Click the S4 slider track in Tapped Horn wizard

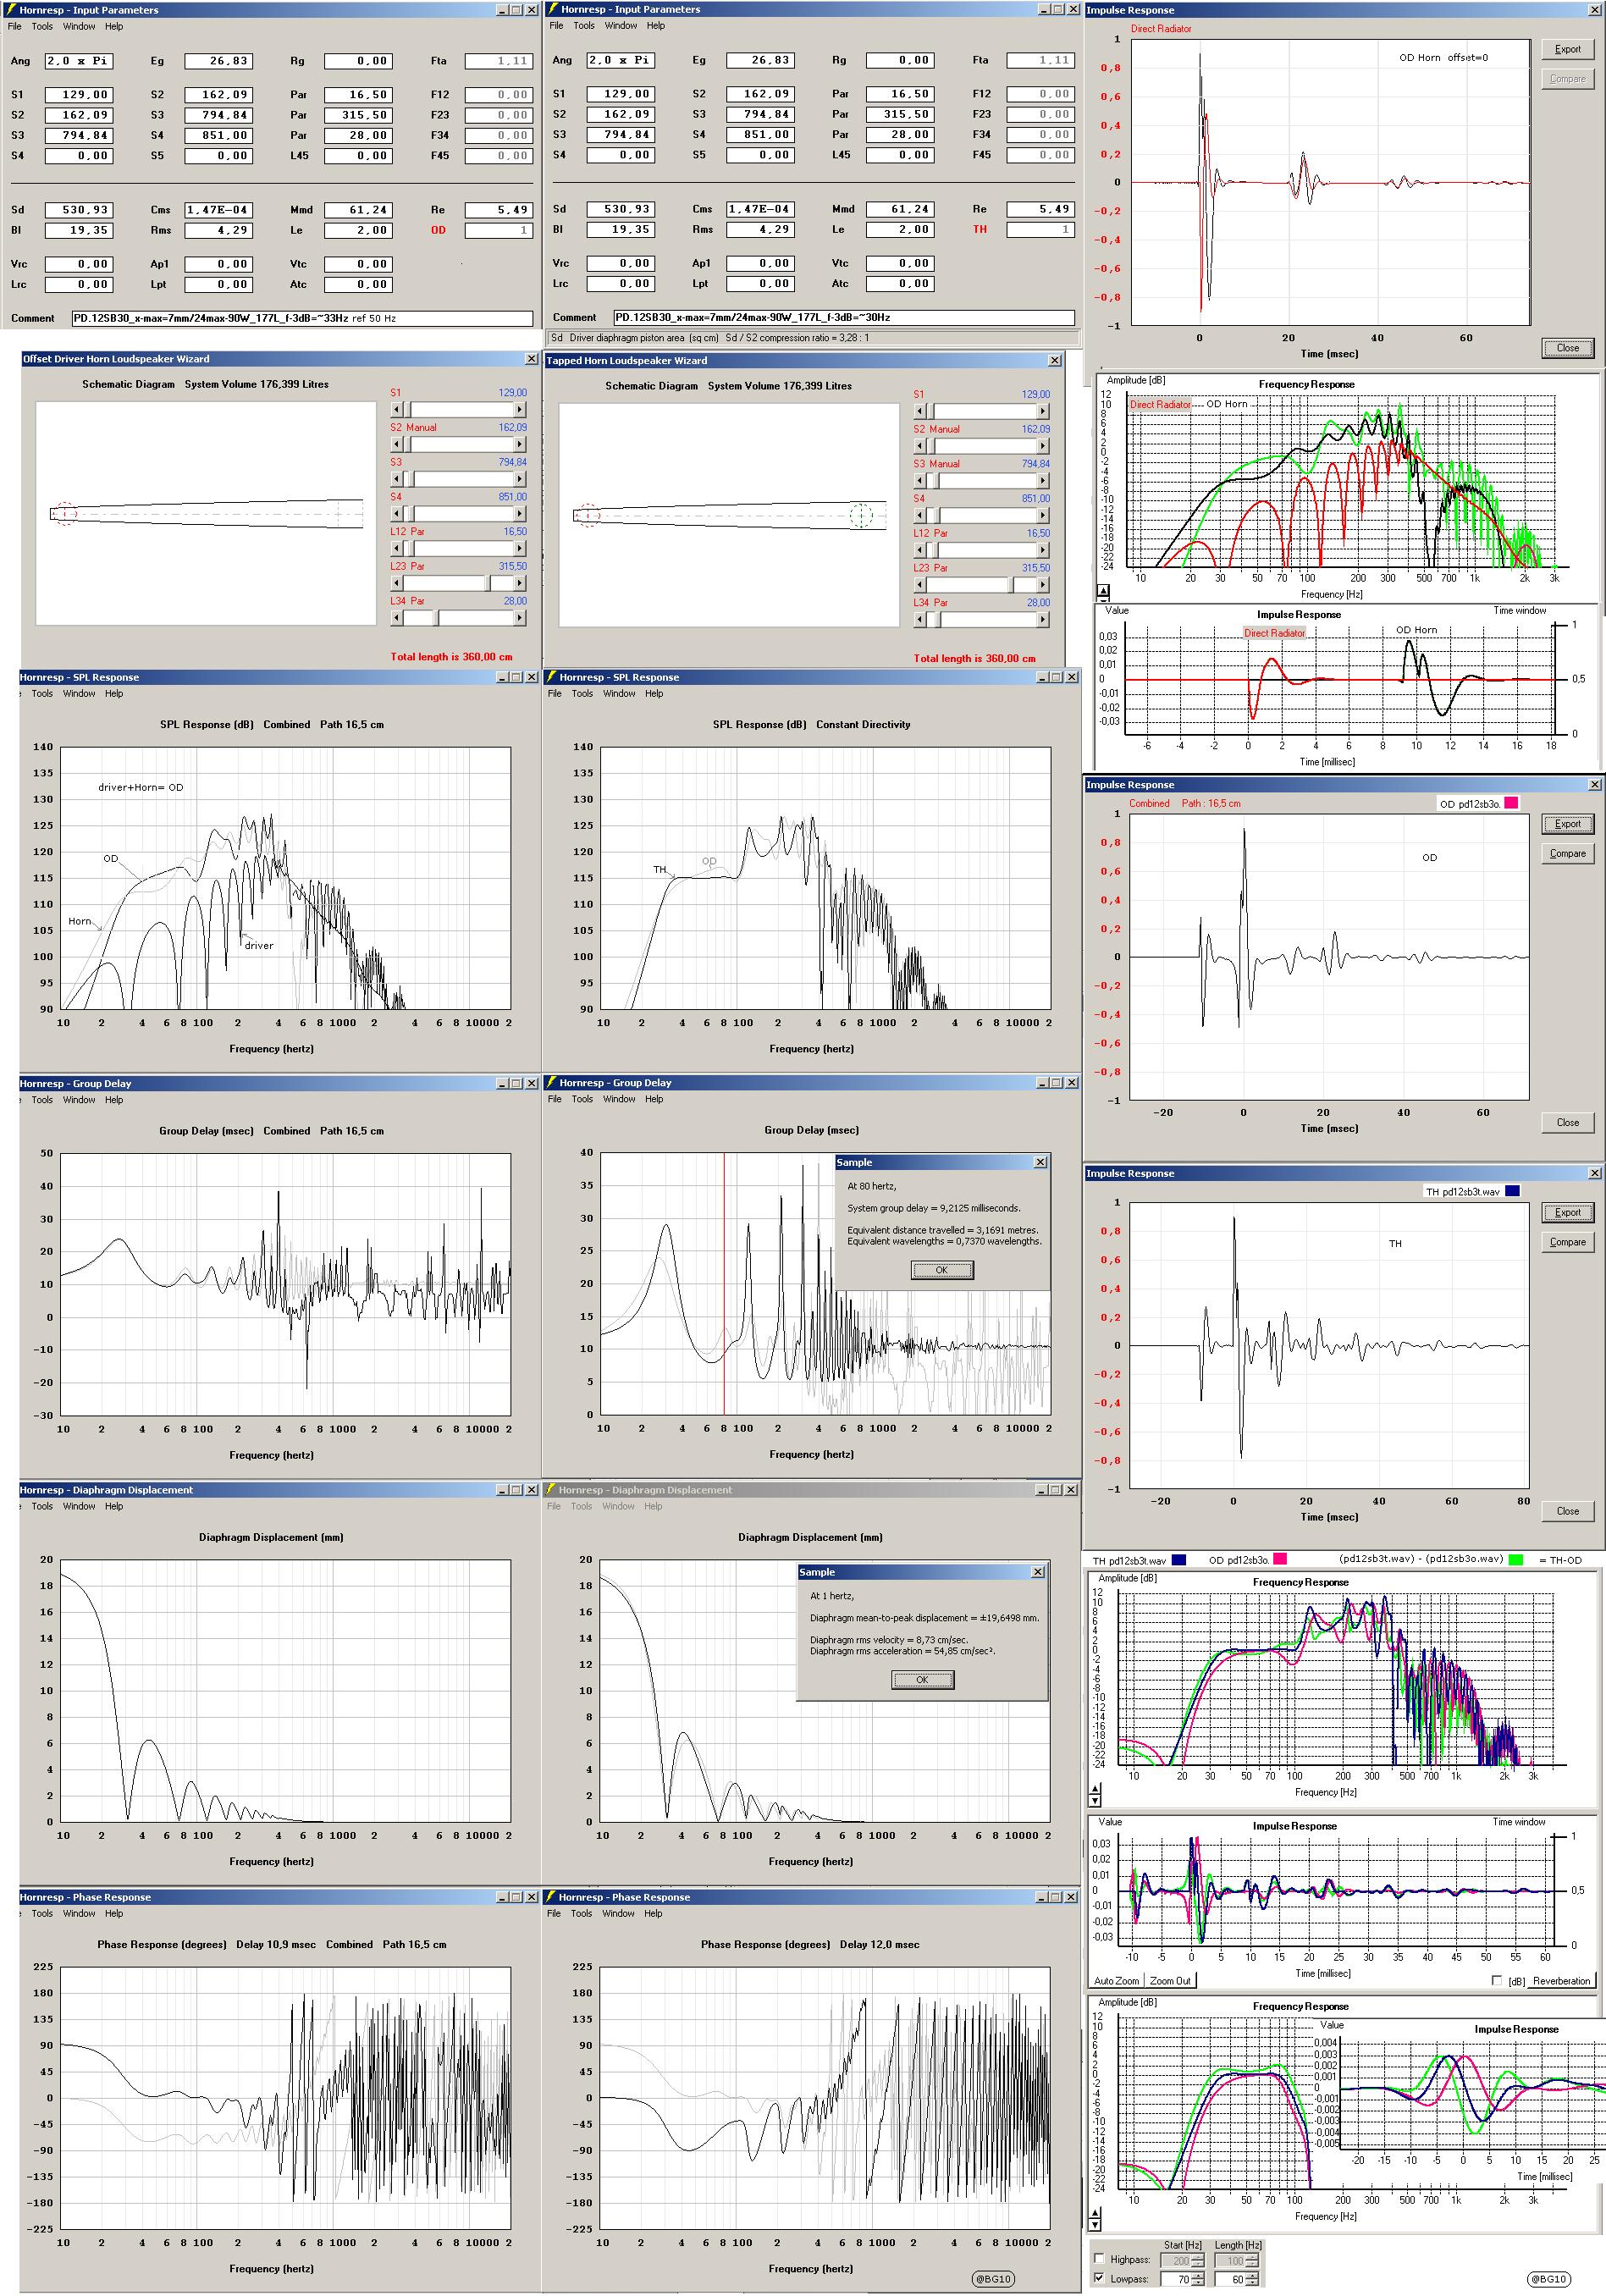pyautogui.click(x=981, y=515)
